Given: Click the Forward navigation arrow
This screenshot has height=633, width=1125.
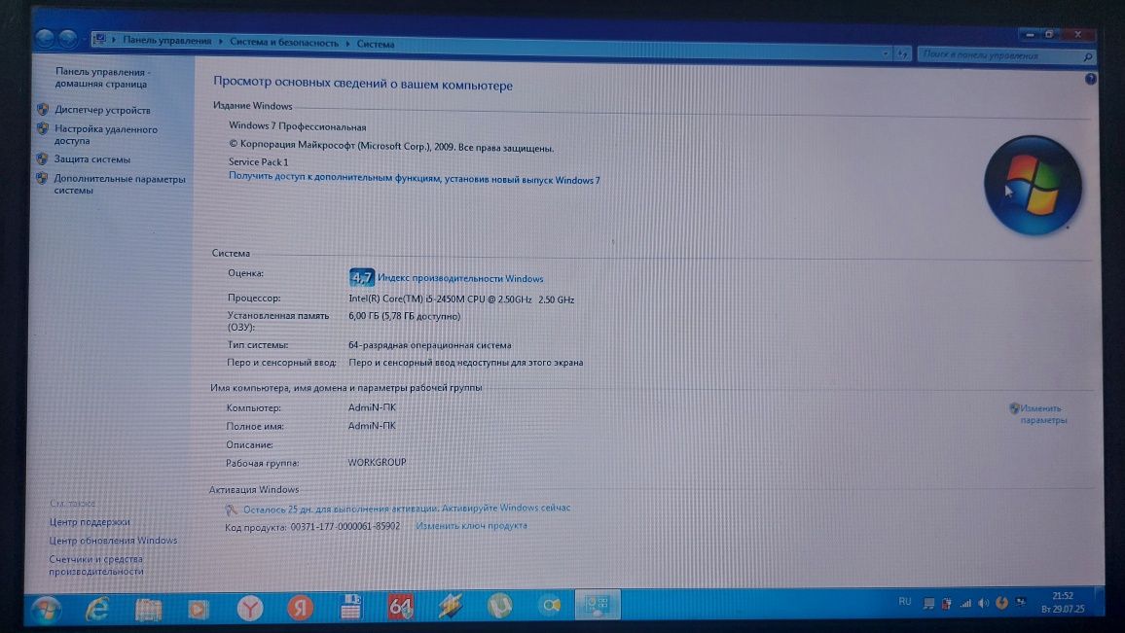Looking at the screenshot, I should click(68, 38).
